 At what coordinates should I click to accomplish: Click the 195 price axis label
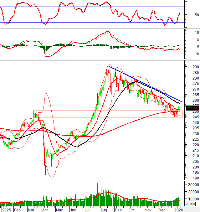pos(196,173)
